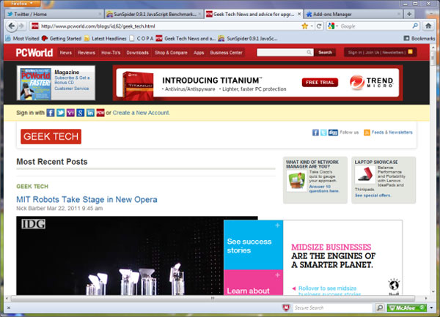Open the Business Center menu item
Image resolution: width=440 pixels, height=317 pixels.
tap(226, 53)
